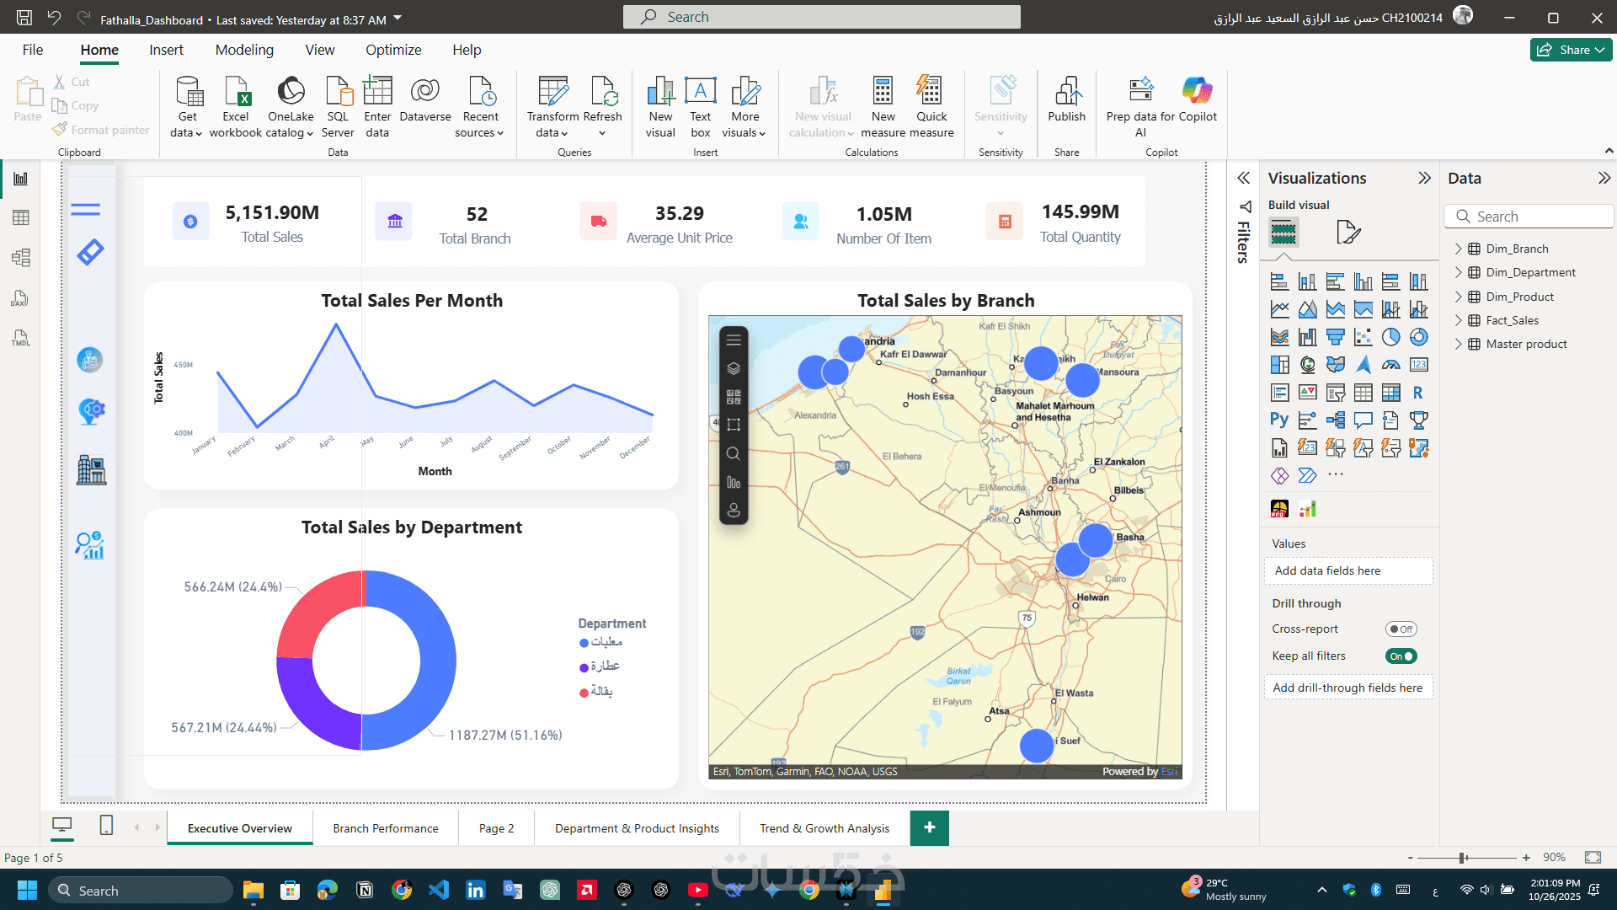The image size is (1617, 910).
Task: Click the map search tool icon
Action: [734, 454]
